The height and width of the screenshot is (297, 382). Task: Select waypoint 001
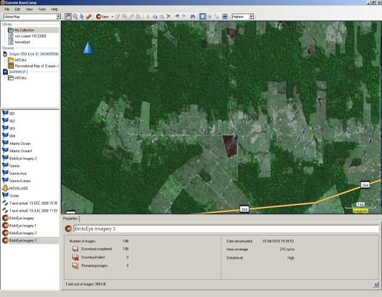[x=12, y=113]
